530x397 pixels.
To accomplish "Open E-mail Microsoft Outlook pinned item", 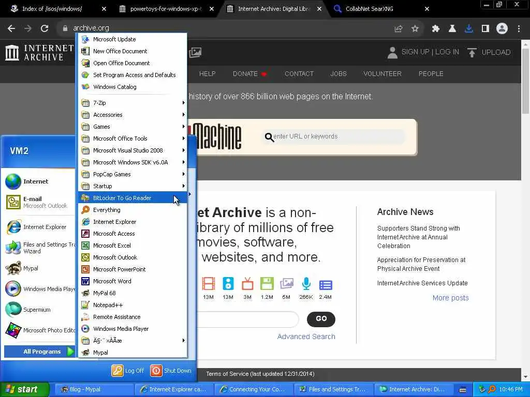I will 39,202.
